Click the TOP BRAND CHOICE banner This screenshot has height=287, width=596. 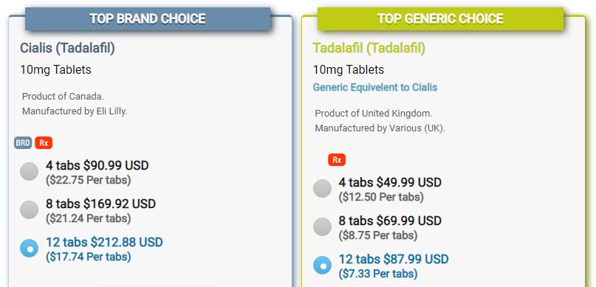pos(148,18)
